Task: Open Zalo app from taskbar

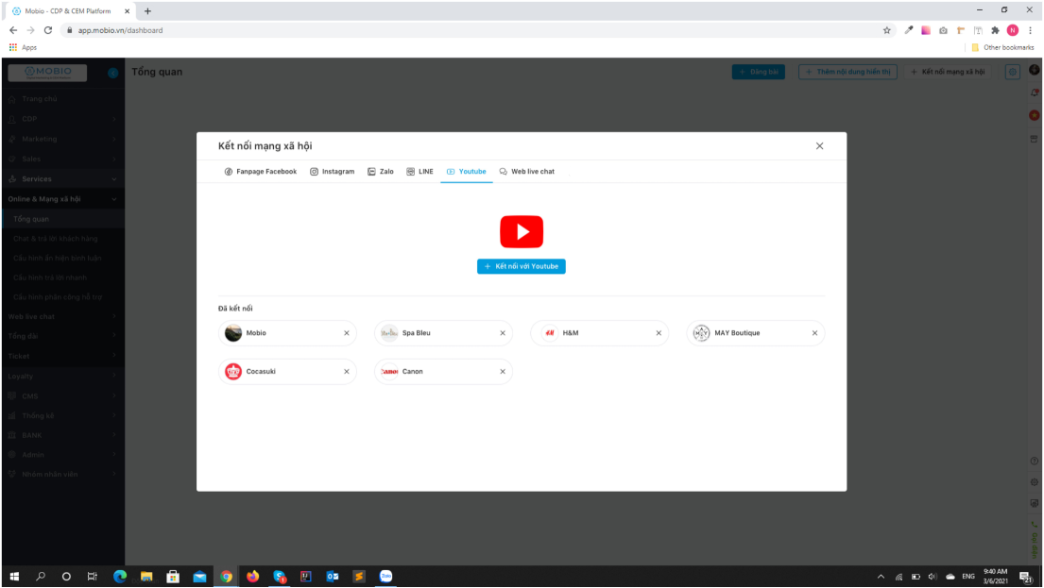Action: click(385, 577)
